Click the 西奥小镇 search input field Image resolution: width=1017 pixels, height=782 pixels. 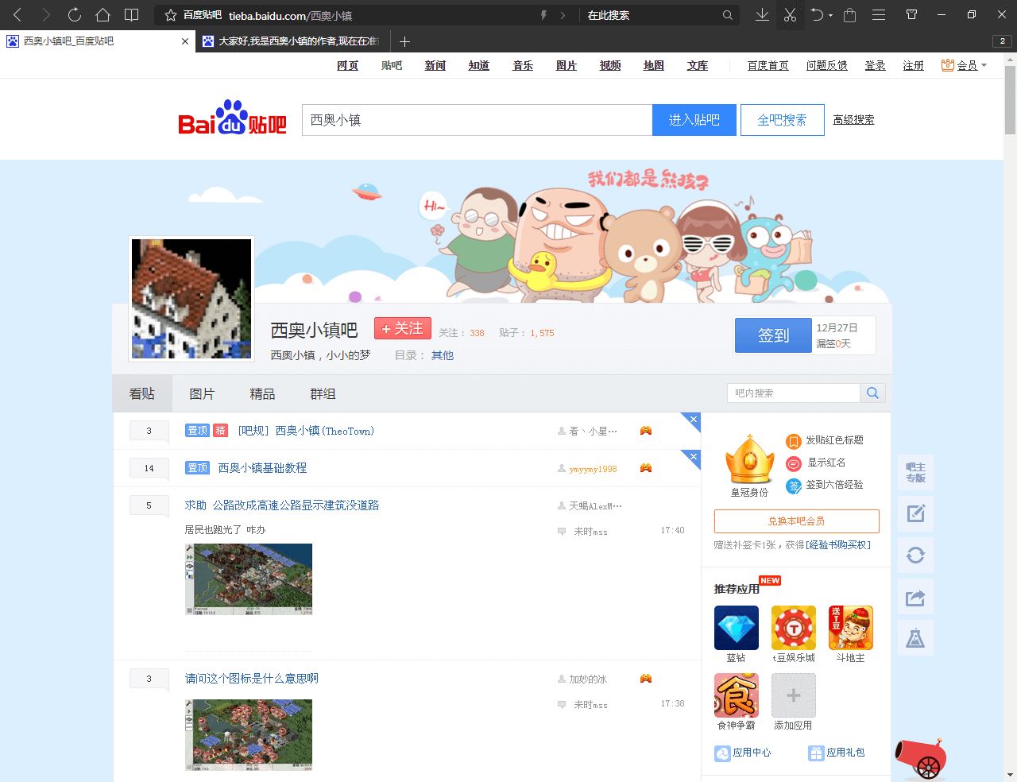tap(477, 120)
